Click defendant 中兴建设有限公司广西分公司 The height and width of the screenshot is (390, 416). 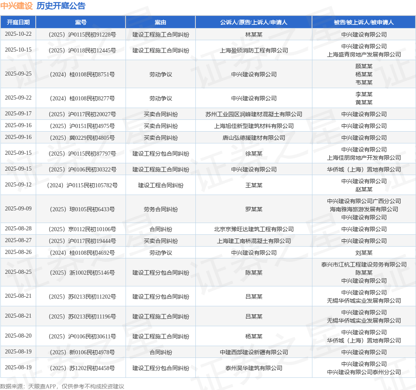364,201
